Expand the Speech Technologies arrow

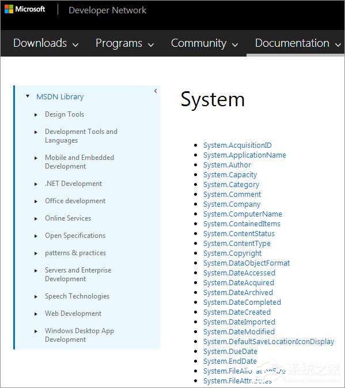pyautogui.click(x=36, y=296)
